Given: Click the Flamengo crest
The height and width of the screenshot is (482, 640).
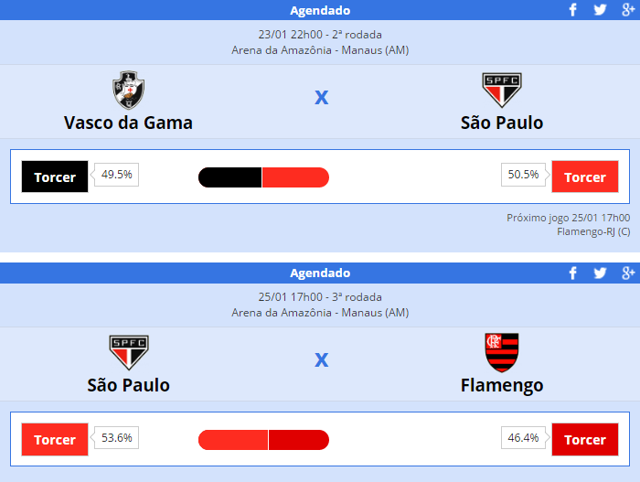Looking at the screenshot, I should coord(502,352).
